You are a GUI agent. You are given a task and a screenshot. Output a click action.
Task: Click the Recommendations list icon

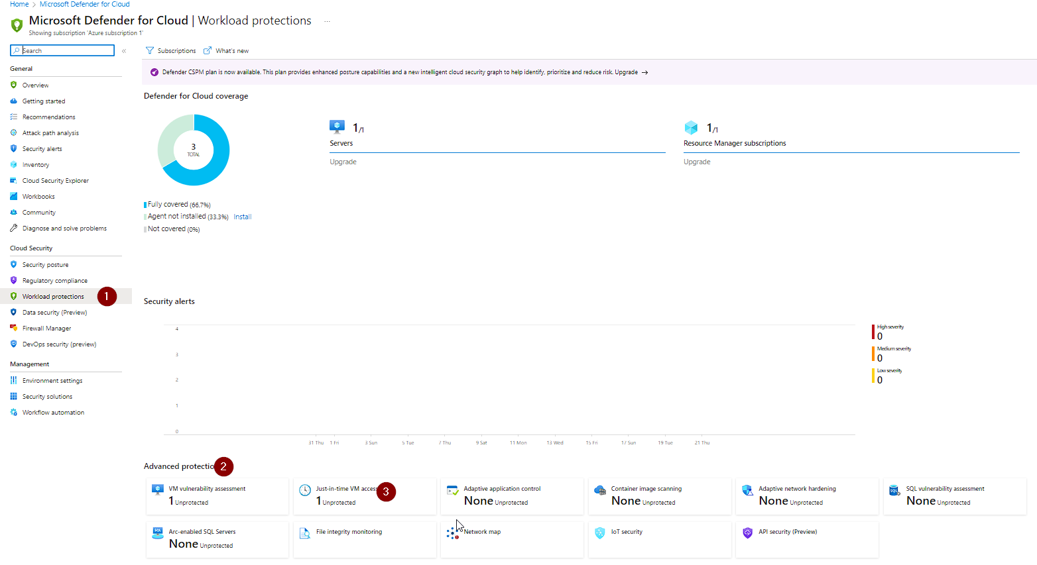click(13, 117)
